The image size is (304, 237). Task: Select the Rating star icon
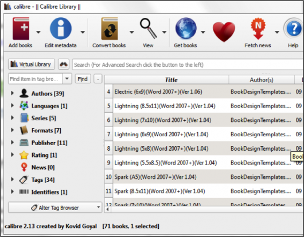click(x=24, y=155)
